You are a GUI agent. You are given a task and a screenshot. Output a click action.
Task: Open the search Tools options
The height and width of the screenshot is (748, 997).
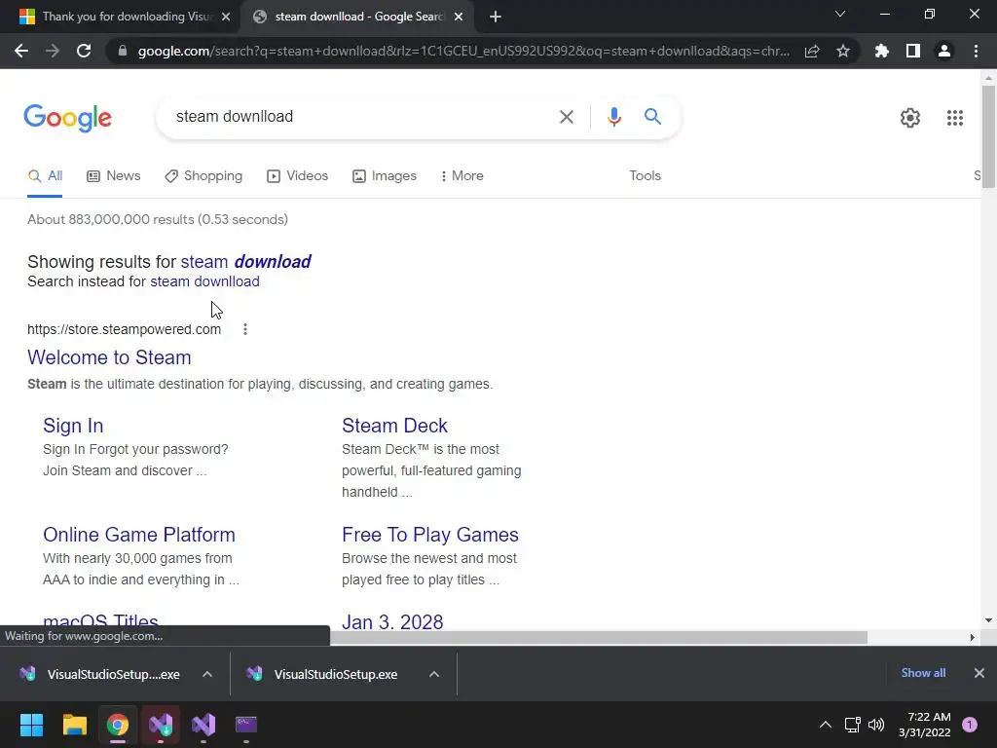645,176
